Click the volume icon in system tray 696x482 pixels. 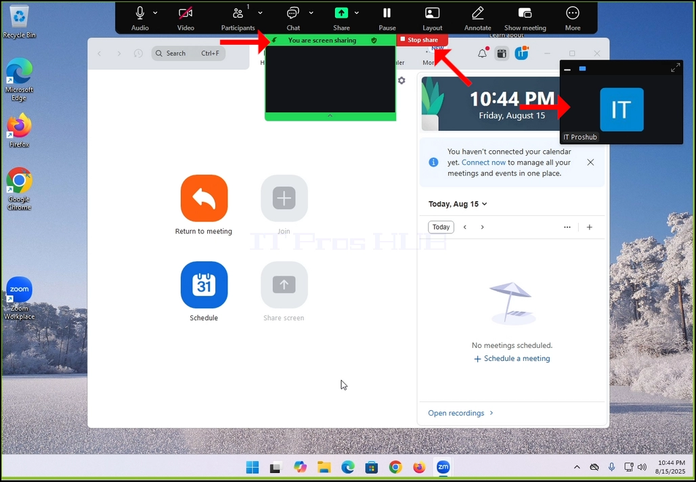642,467
